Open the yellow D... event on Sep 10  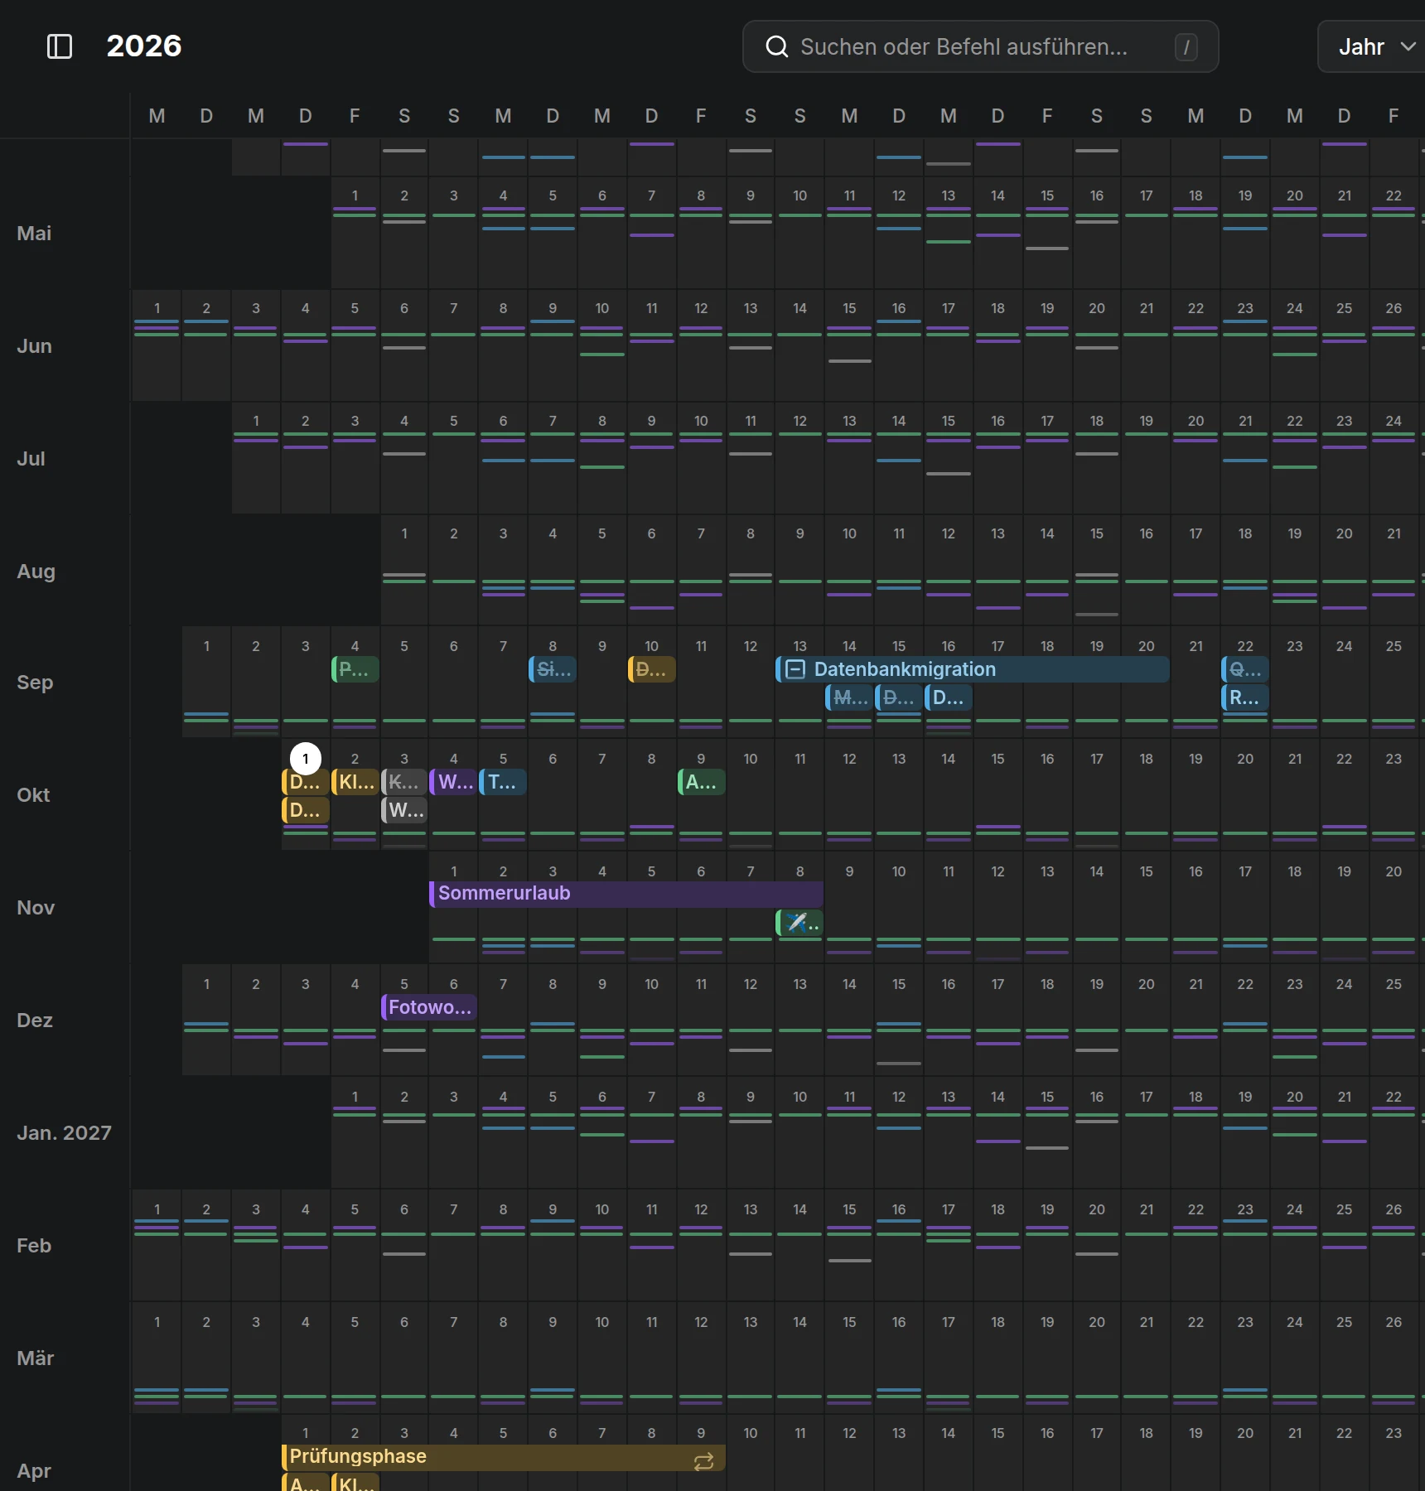click(x=652, y=669)
